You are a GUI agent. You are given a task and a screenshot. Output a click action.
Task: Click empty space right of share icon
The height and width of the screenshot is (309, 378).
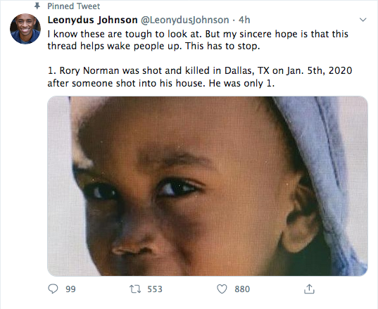pyautogui.click(x=342, y=289)
